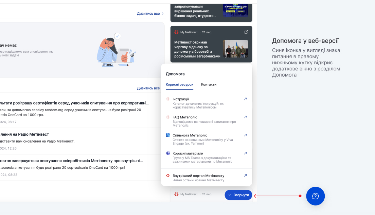The image size is (375, 215).
Task: Click the FAQ Метаполіс resource icon
Action: [x=168, y=117]
